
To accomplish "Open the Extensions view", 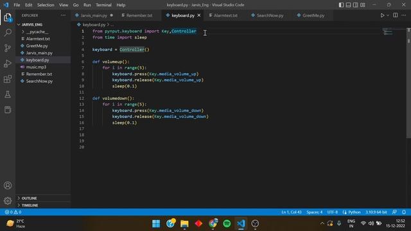I will 8,79.
